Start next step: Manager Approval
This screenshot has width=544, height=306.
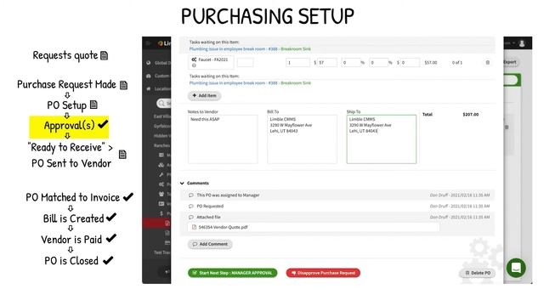coord(232,273)
